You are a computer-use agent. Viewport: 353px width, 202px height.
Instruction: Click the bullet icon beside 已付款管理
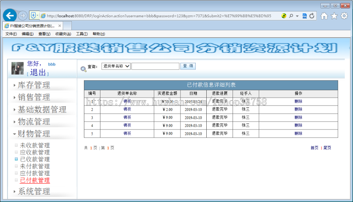click(16, 180)
